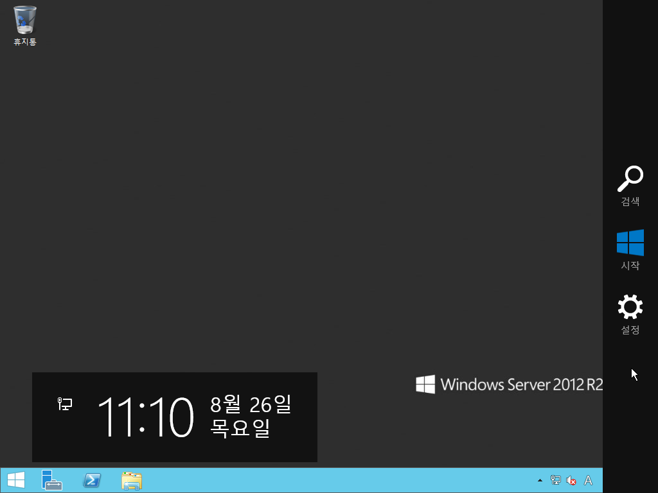Click the muted volume tray icon
658x493 pixels.
tap(571, 480)
